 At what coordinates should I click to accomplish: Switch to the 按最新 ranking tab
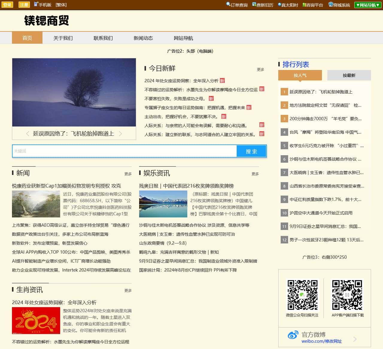(x=349, y=75)
